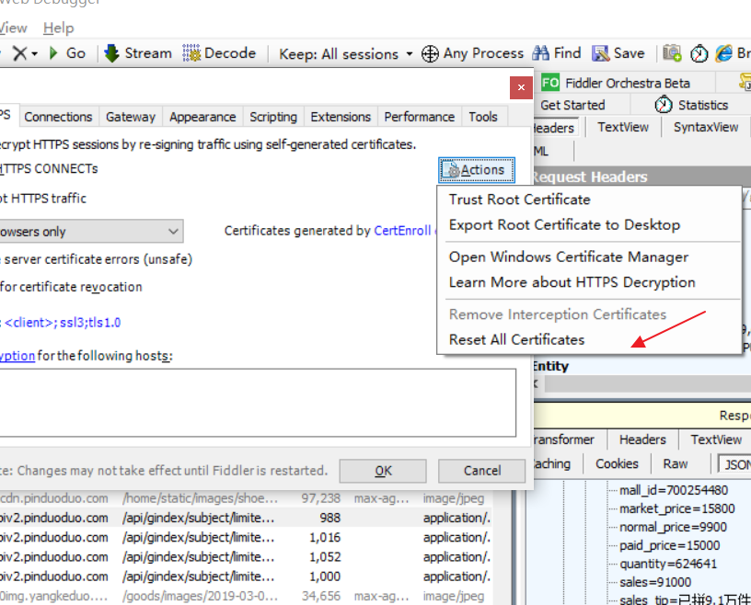
Task: Switch to the Connections tab
Action: coord(58,117)
